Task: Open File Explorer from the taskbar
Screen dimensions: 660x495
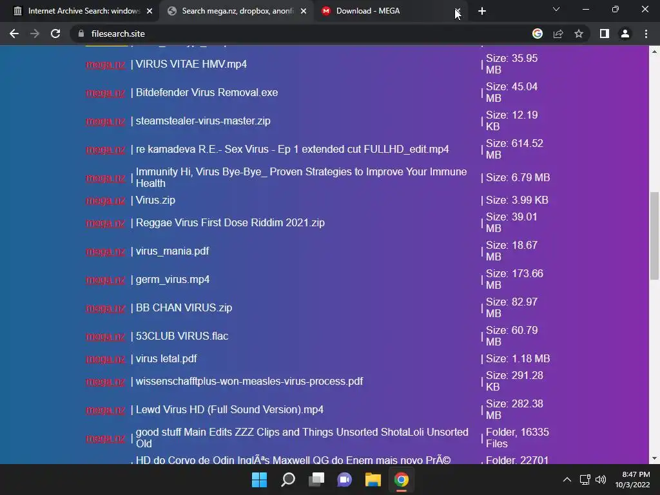Action: (x=373, y=480)
